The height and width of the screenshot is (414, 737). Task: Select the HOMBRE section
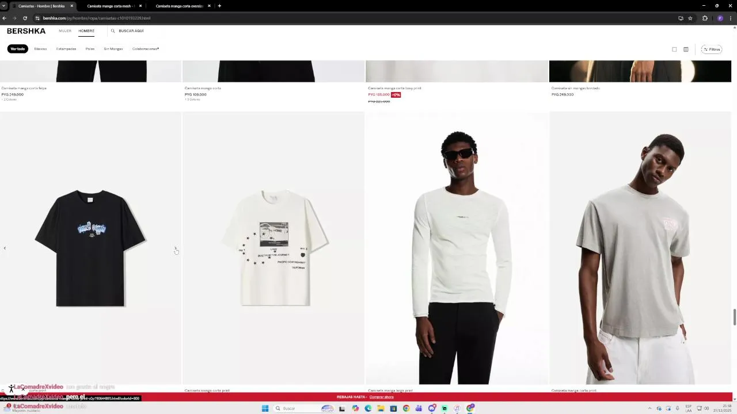pos(86,31)
